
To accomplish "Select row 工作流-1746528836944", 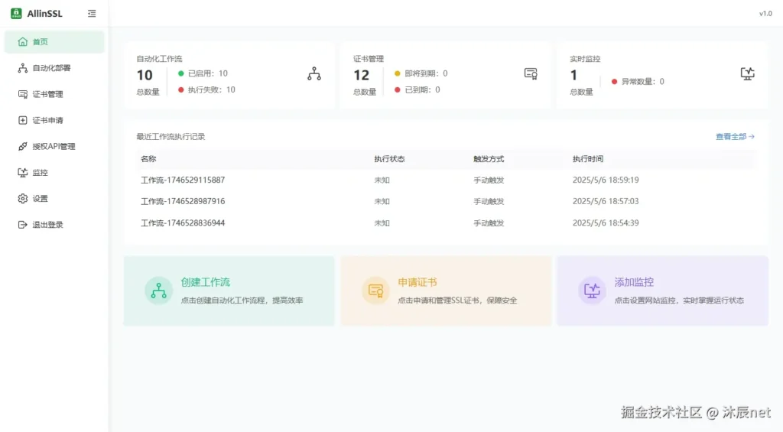I will [446, 223].
